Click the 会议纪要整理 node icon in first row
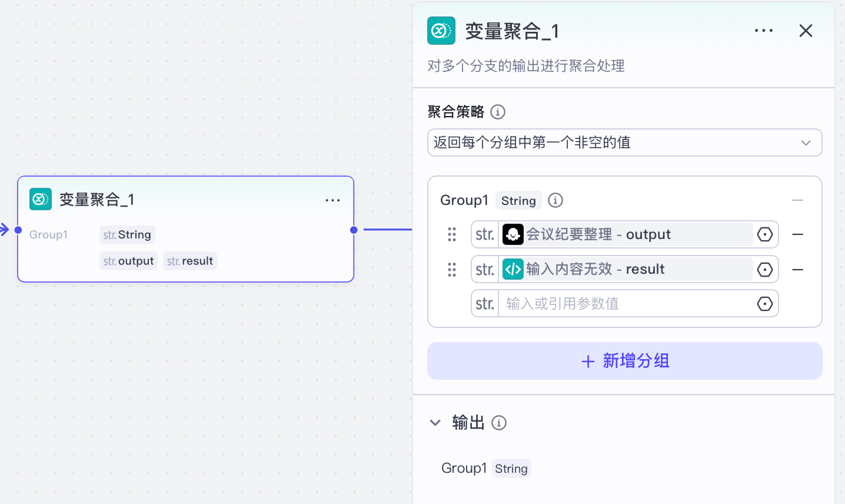 (x=513, y=234)
